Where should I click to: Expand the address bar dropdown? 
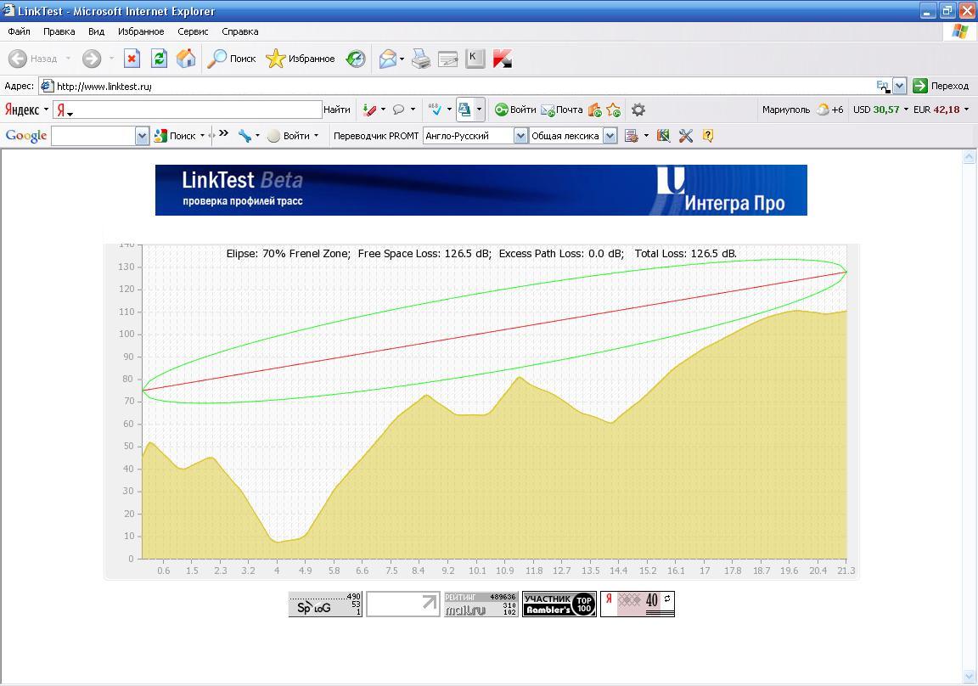(899, 86)
